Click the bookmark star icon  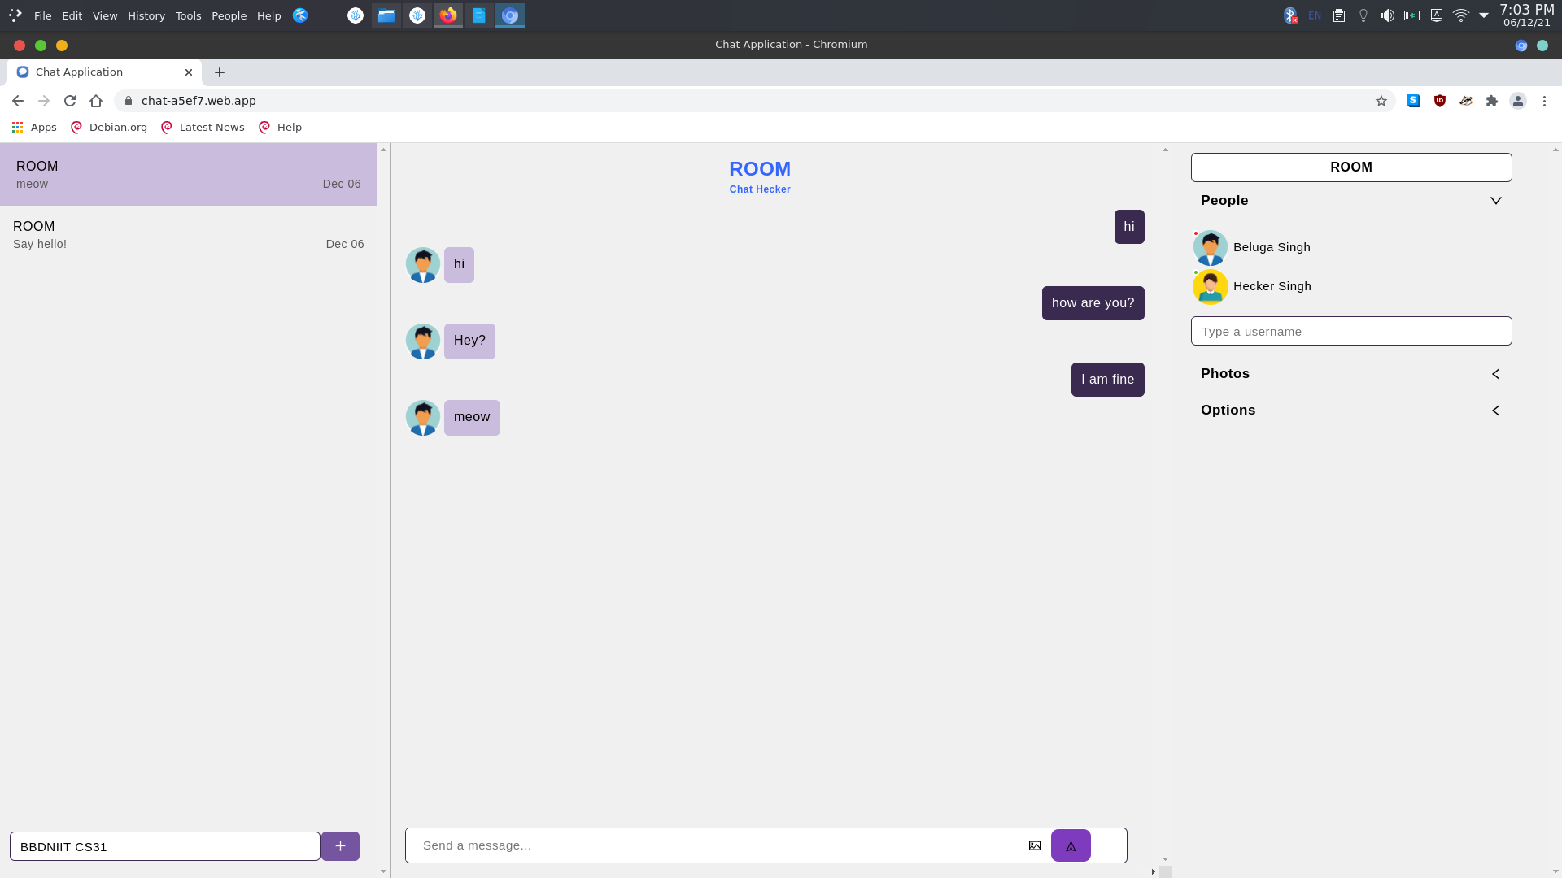(1381, 101)
